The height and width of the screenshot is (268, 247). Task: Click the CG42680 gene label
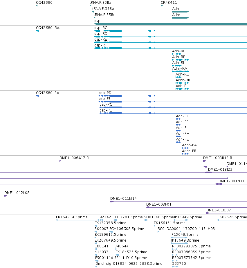coord(44,3)
